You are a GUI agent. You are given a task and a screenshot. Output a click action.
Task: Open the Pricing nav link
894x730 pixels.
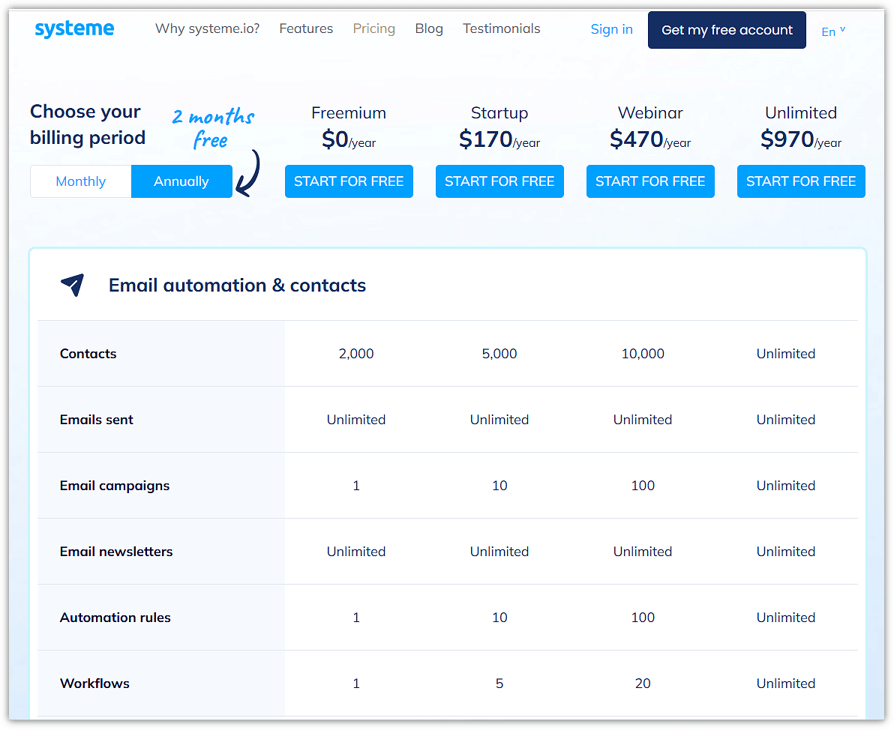374,28
